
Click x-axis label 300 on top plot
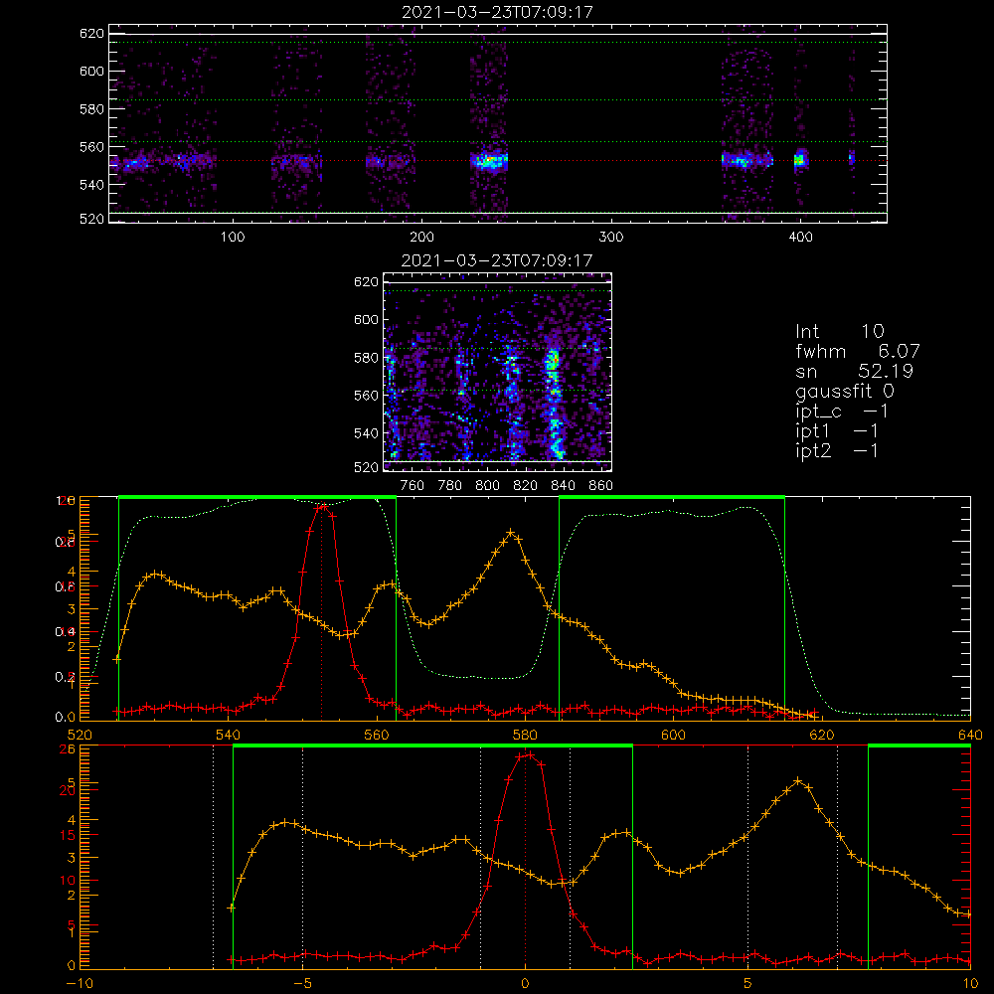pyautogui.click(x=611, y=238)
